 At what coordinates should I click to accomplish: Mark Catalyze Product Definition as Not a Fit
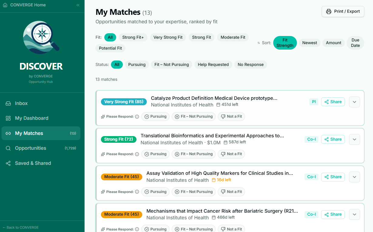tap(231, 117)
